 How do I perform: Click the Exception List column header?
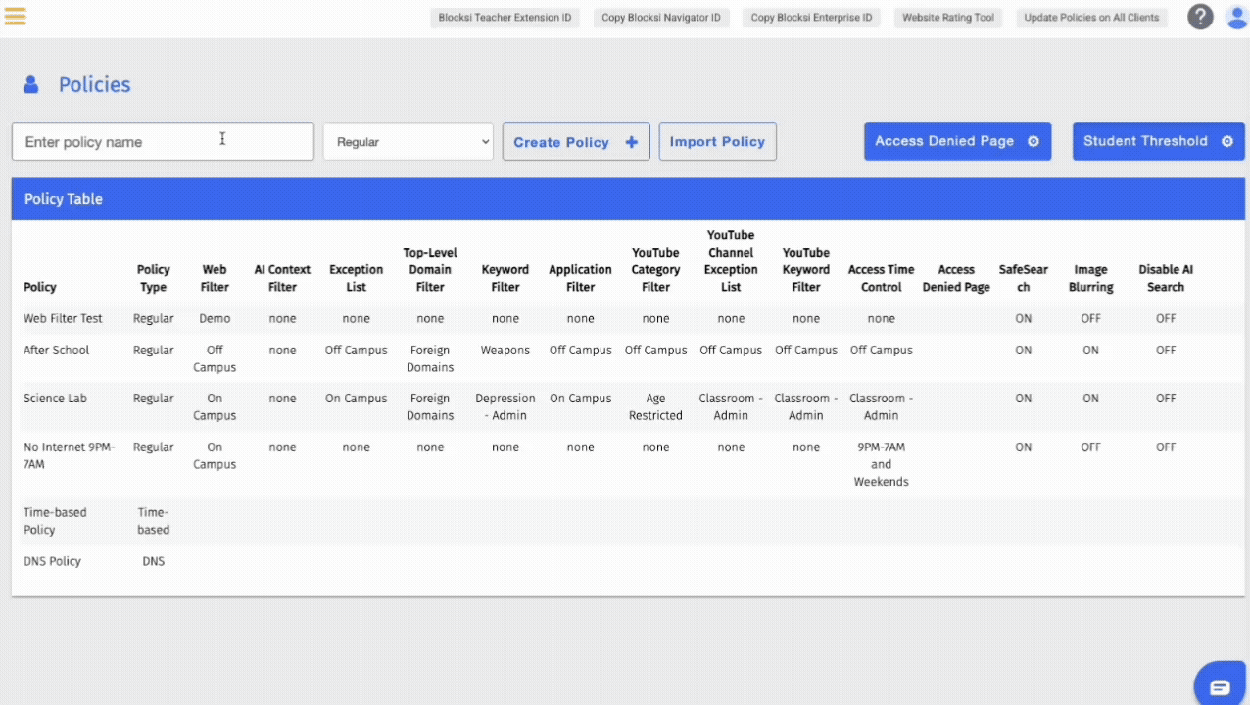pos(357,278)
